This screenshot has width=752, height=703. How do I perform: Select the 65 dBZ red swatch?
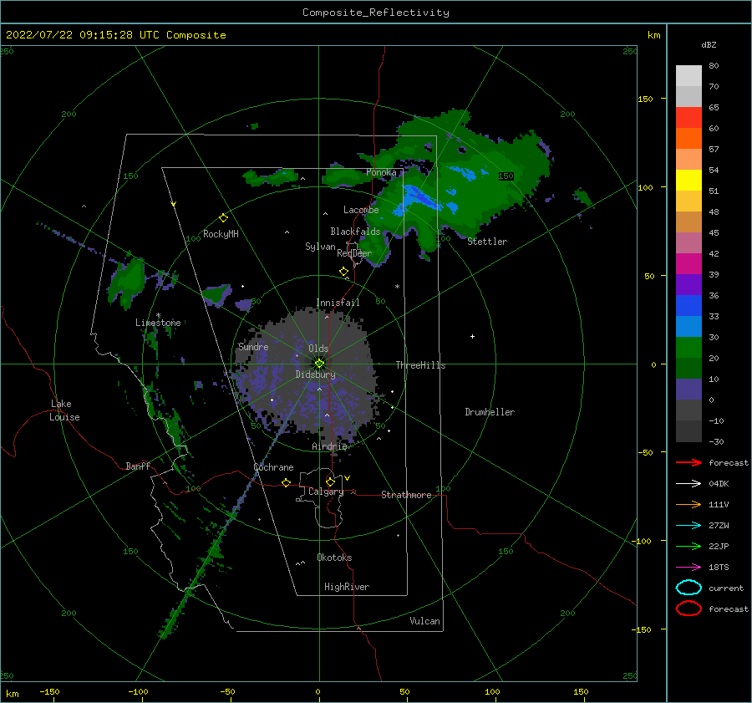coord(688,118)
